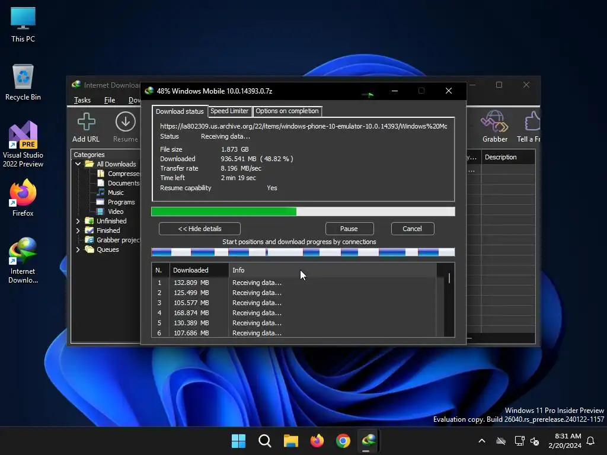Select connection row with 130.389 MB
The width and height of the screenshot is (607, 455).
coord(294,323)
